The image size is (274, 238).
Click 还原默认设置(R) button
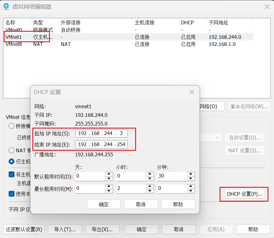tap(24, 229)
